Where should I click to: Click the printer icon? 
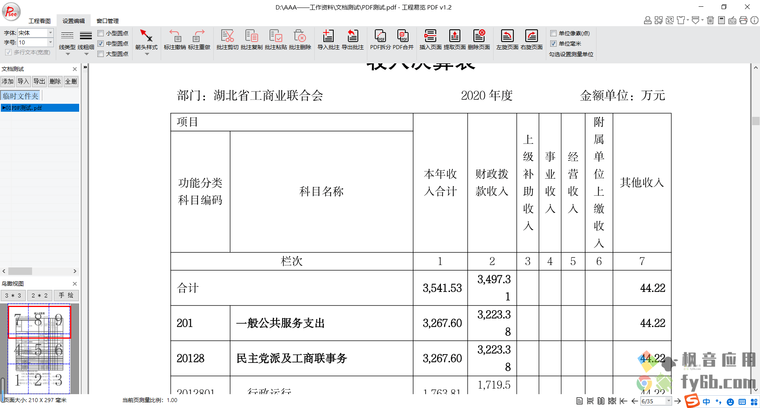743,20
